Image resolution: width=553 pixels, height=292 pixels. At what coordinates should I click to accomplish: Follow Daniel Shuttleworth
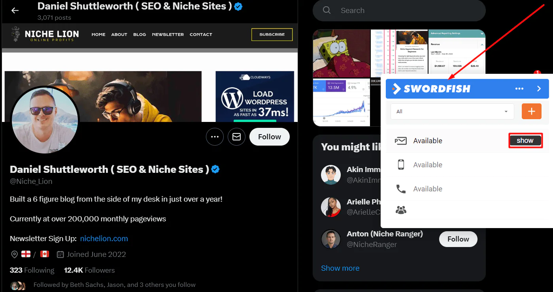270,137
